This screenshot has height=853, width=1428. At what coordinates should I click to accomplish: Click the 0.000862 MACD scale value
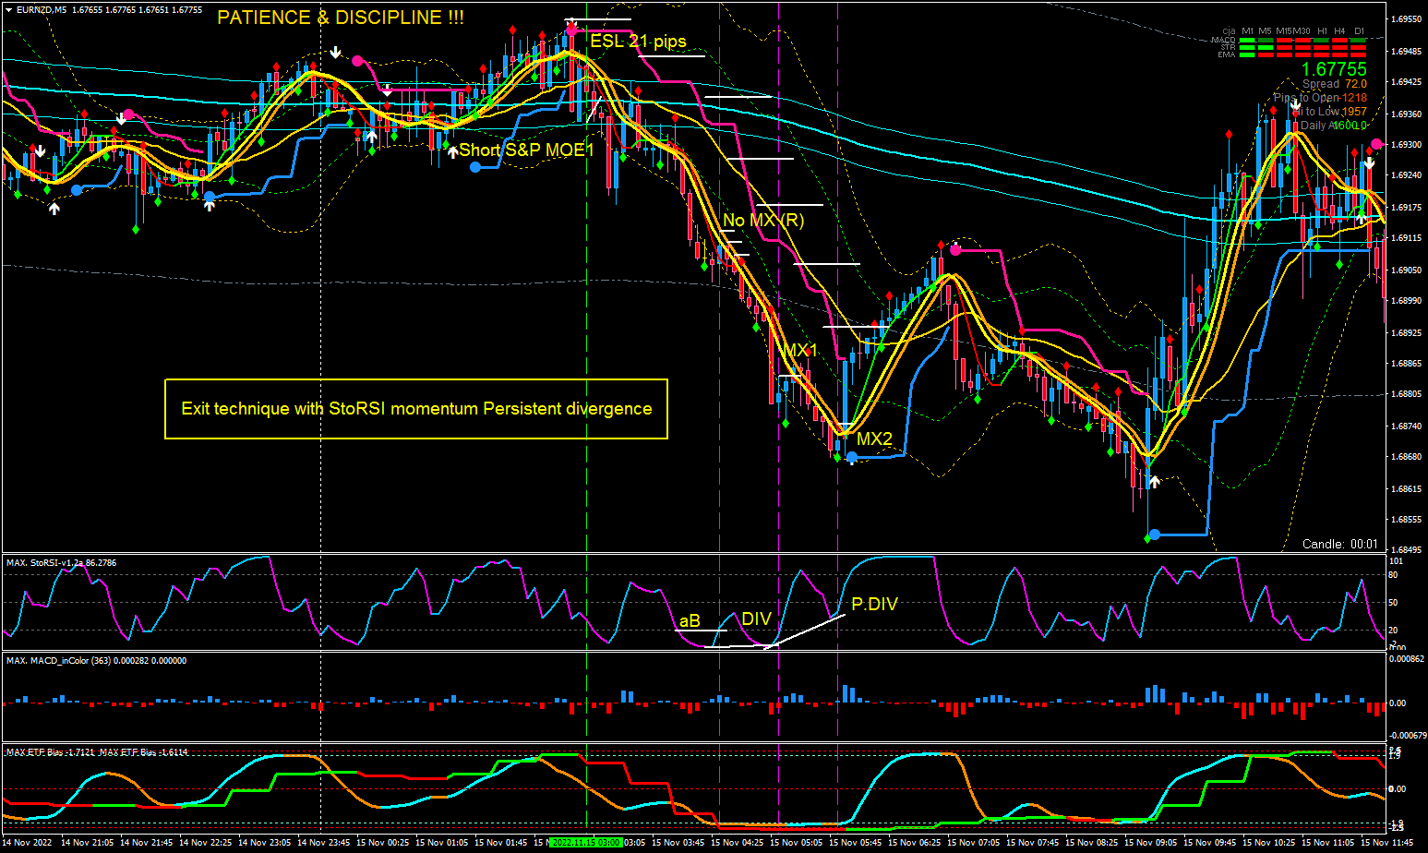[x=1407, y=659]
